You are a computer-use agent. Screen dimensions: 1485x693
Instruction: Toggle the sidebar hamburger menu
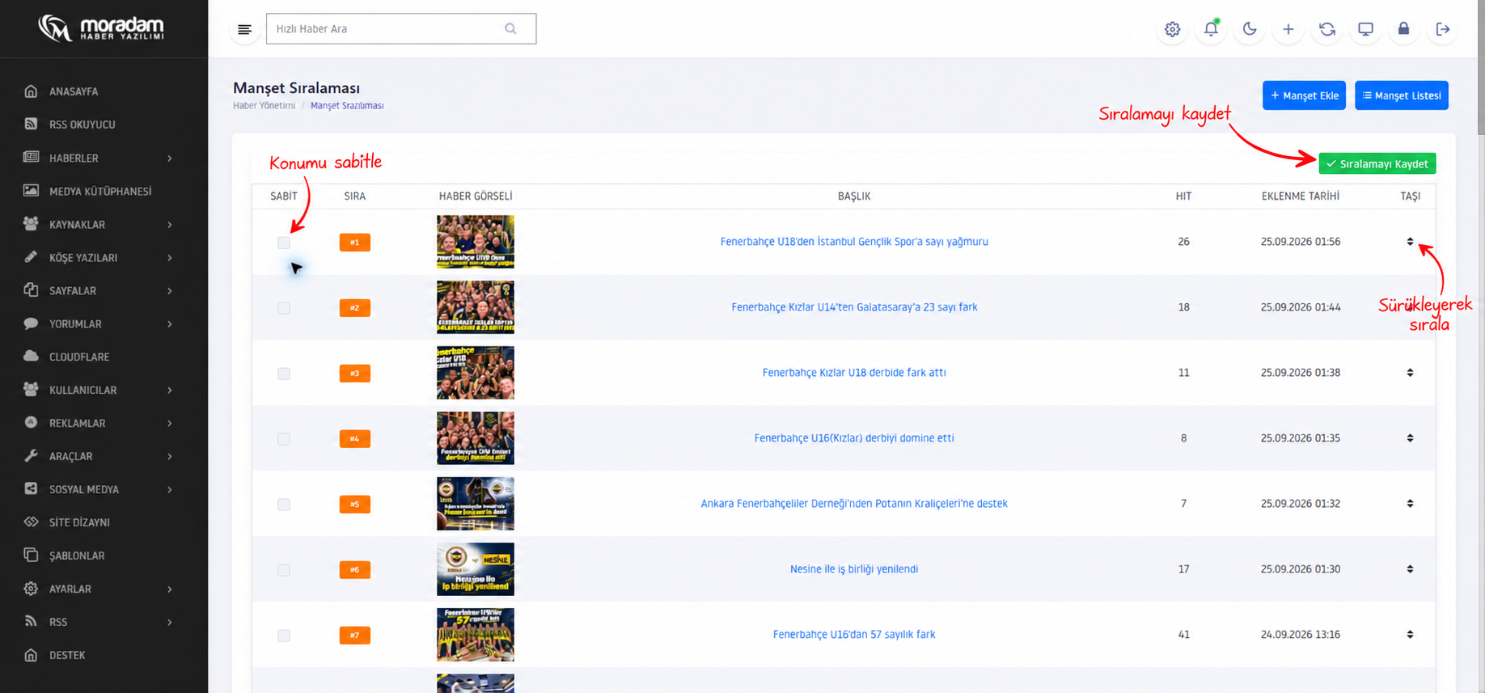tap(244, 29)
